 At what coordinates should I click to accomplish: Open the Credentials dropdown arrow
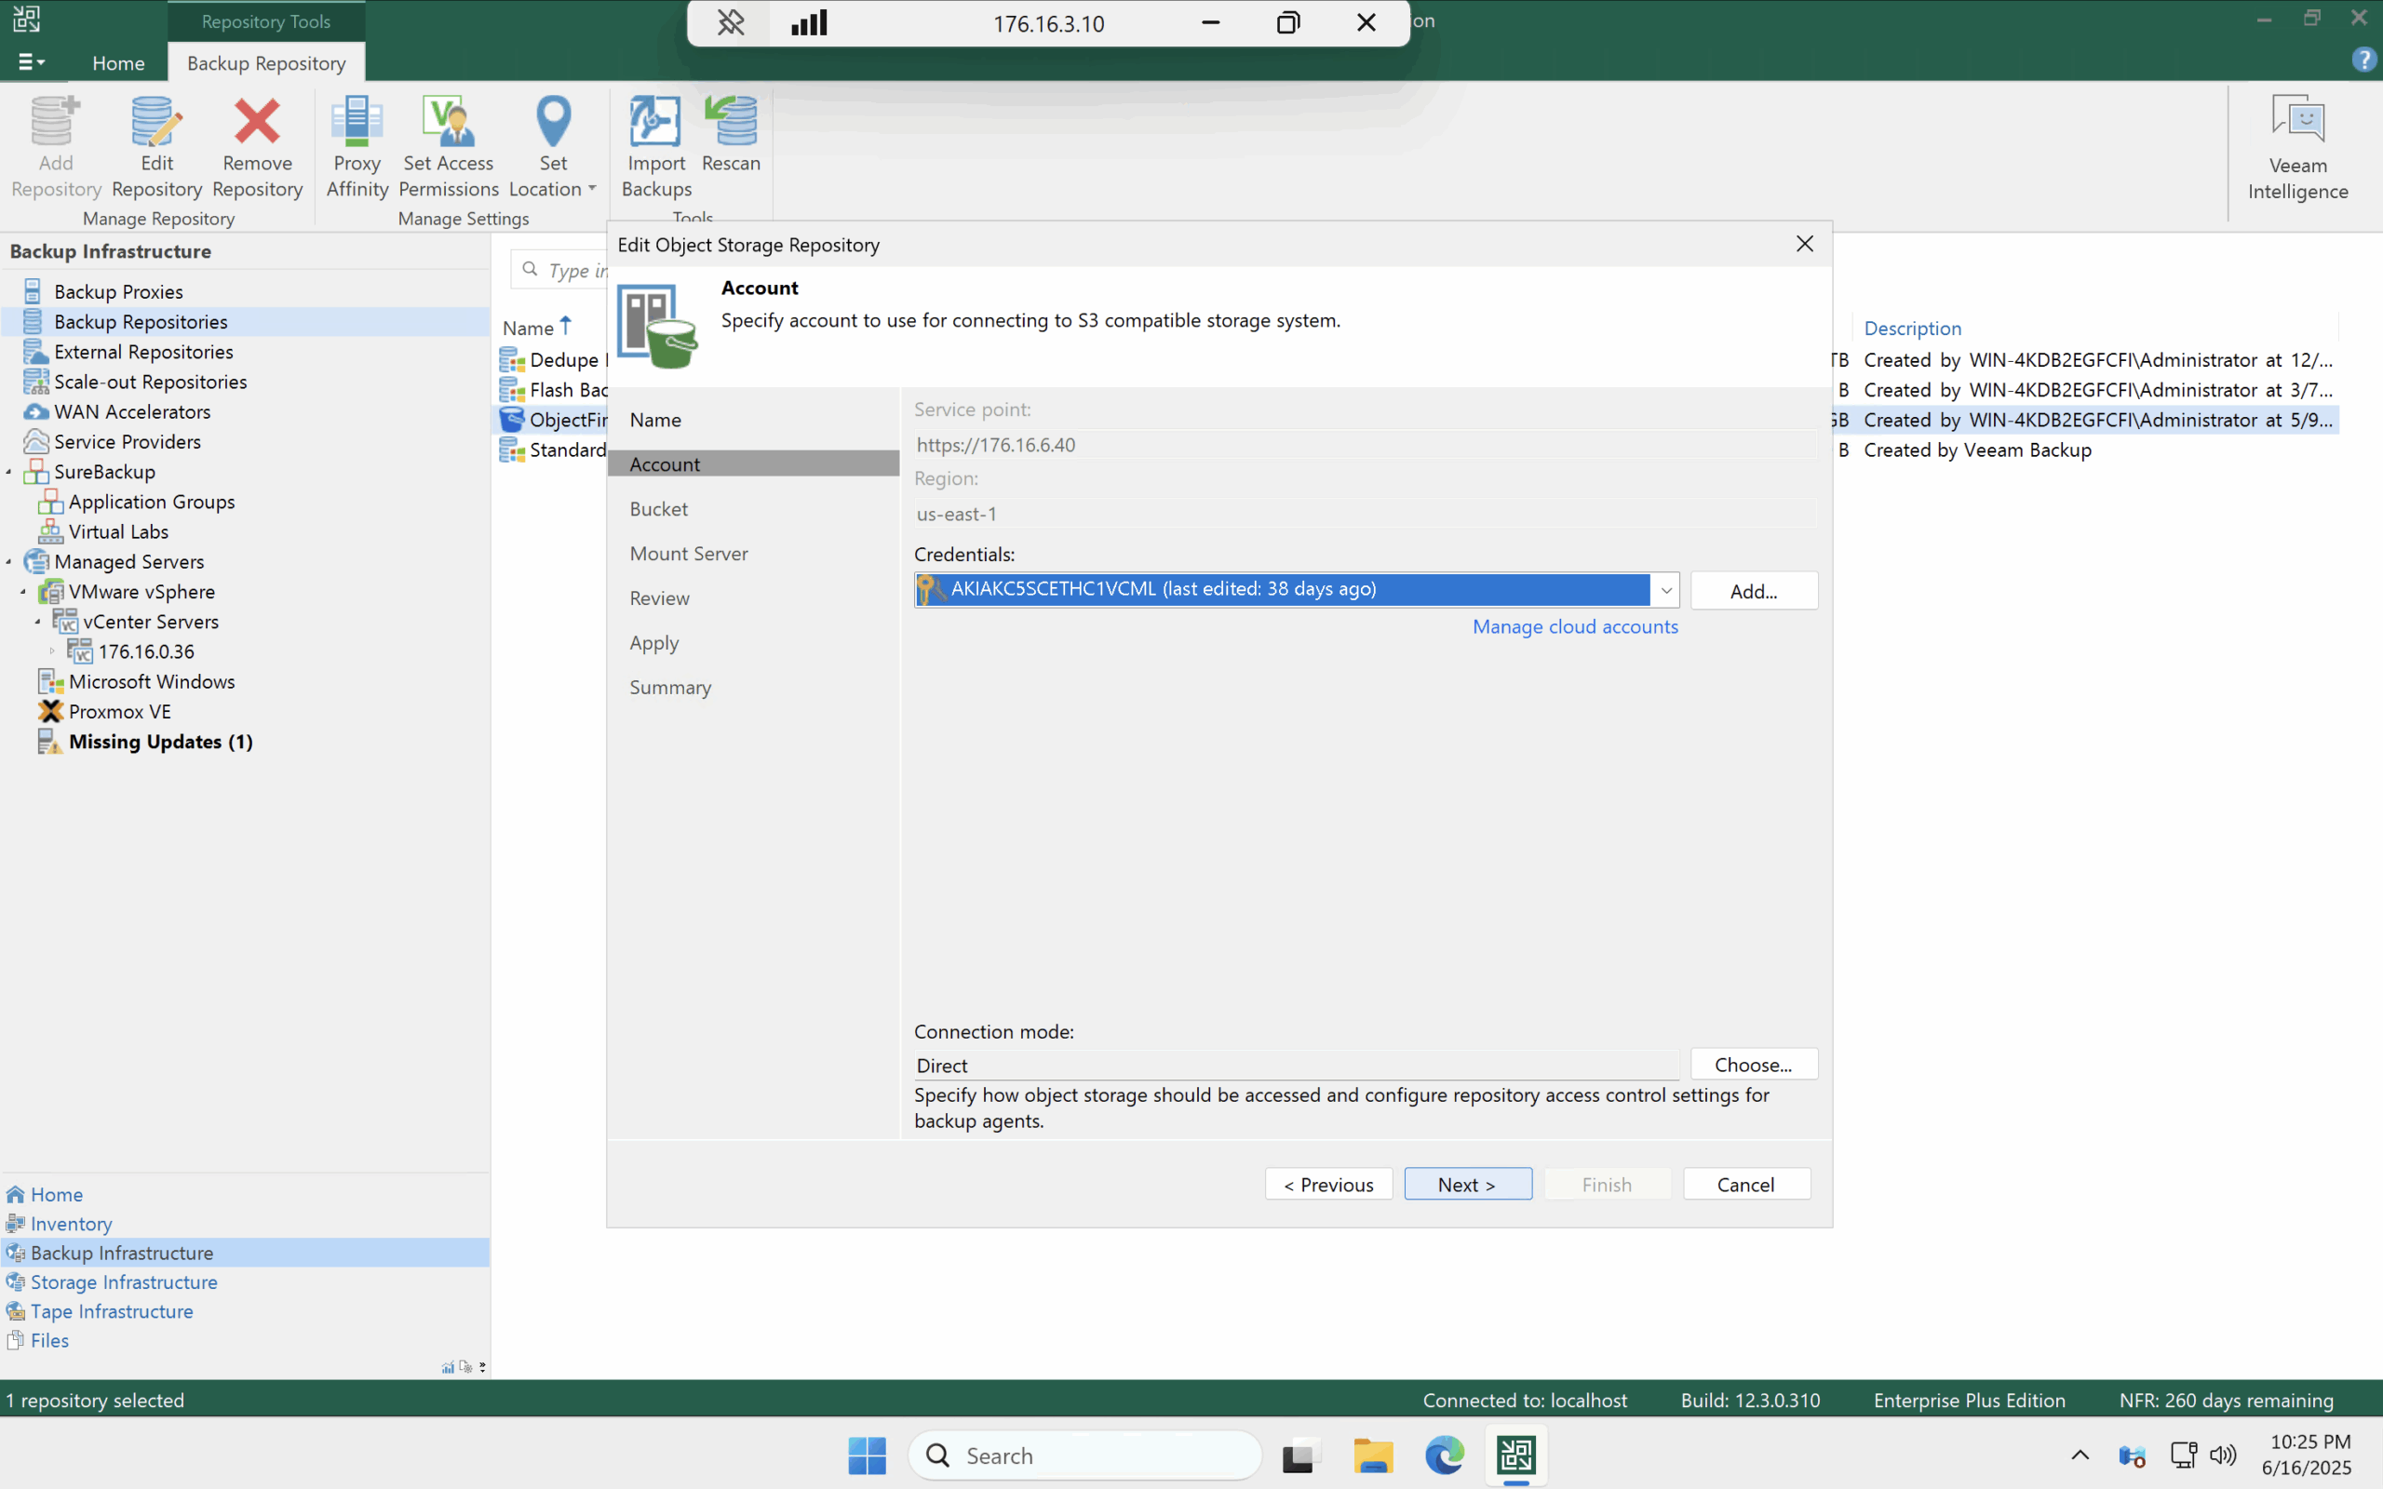(x=1665, y=591)
